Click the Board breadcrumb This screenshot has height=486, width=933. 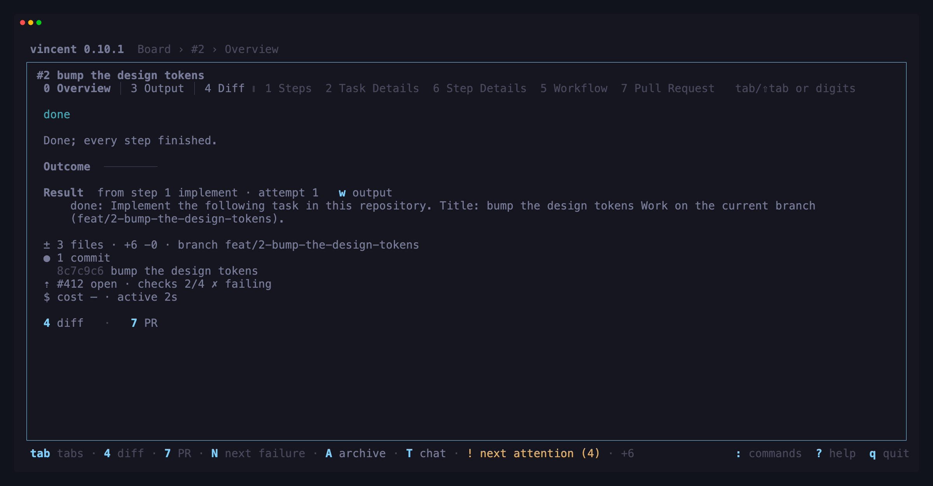coord(154,49)
